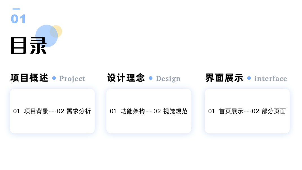
Task: Open the 界面展示 section heading
Action: 224,78
